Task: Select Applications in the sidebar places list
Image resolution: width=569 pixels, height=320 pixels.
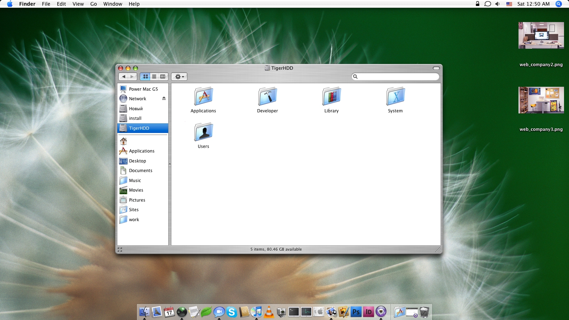Action: pyautogui.click(x=143, y=151)
